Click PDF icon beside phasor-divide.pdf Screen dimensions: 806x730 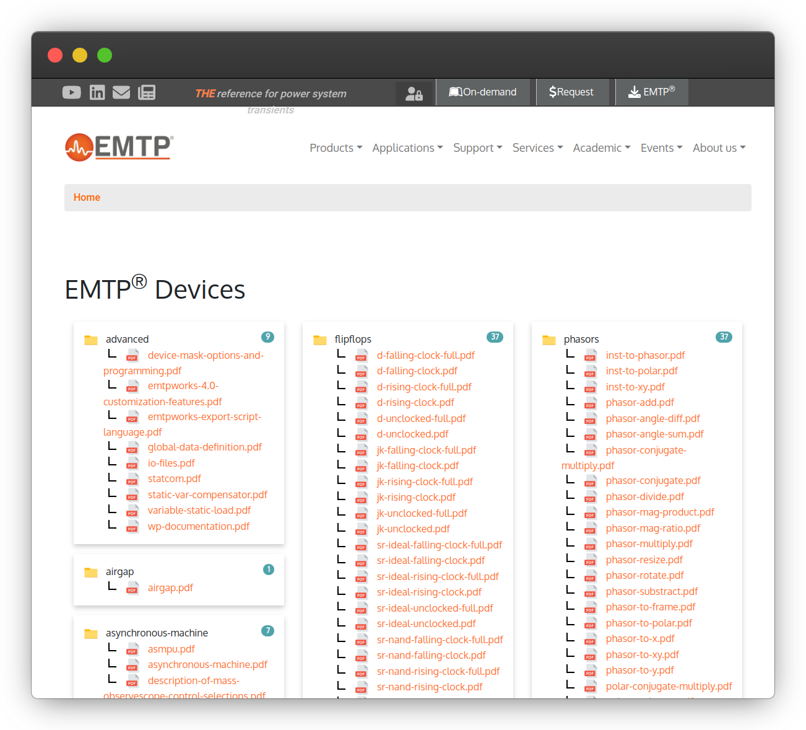(x=591, y=497)
